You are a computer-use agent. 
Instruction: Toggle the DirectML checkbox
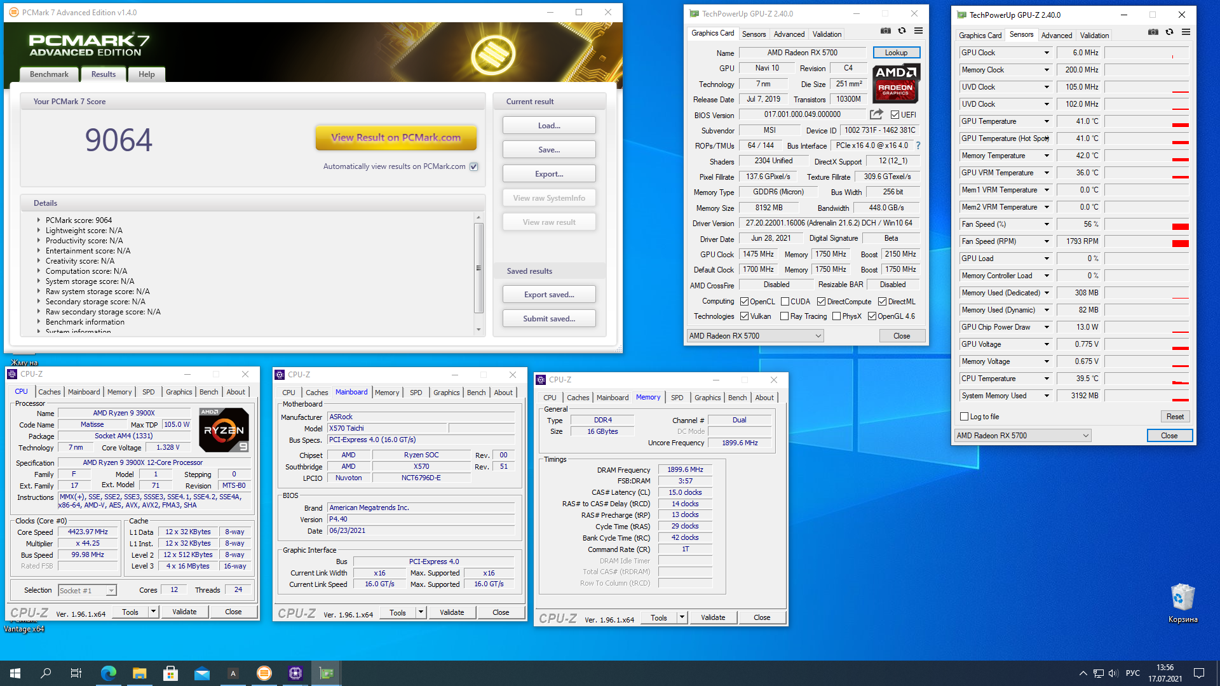[x=882, y=302]
